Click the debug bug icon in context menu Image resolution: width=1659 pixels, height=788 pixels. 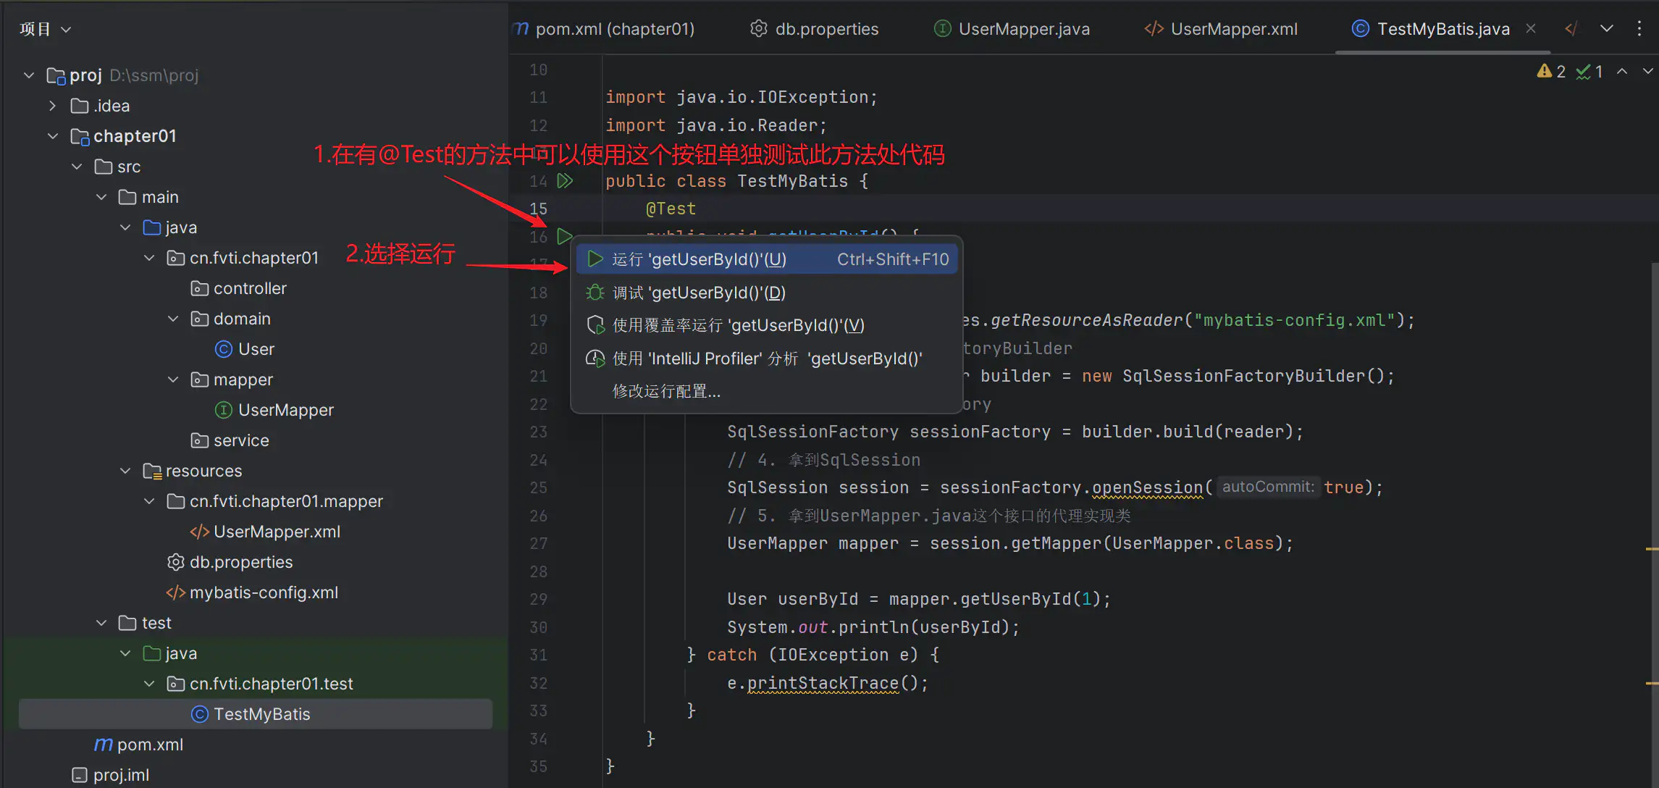tap(595, 293)
